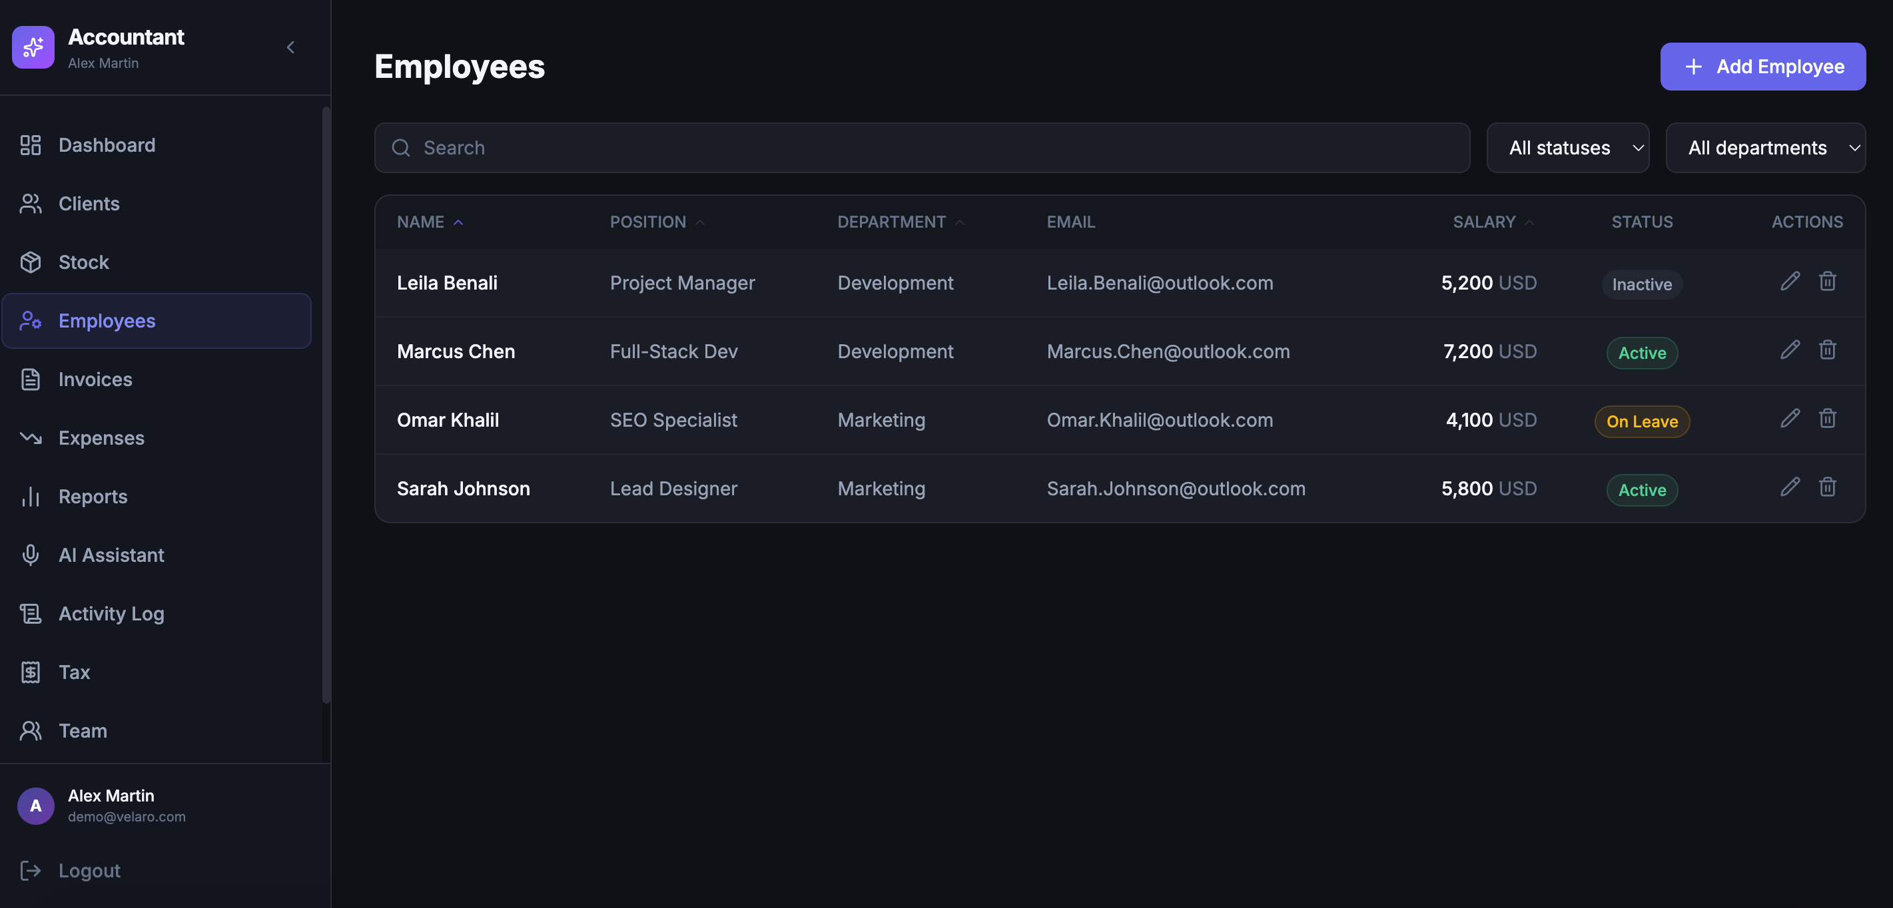Click trash icon for Sarah Johnson

1827,487
